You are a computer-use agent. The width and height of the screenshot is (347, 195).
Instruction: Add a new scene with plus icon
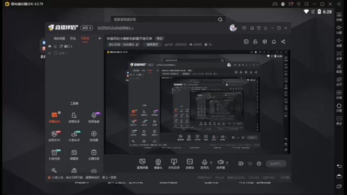click(100, 39)
